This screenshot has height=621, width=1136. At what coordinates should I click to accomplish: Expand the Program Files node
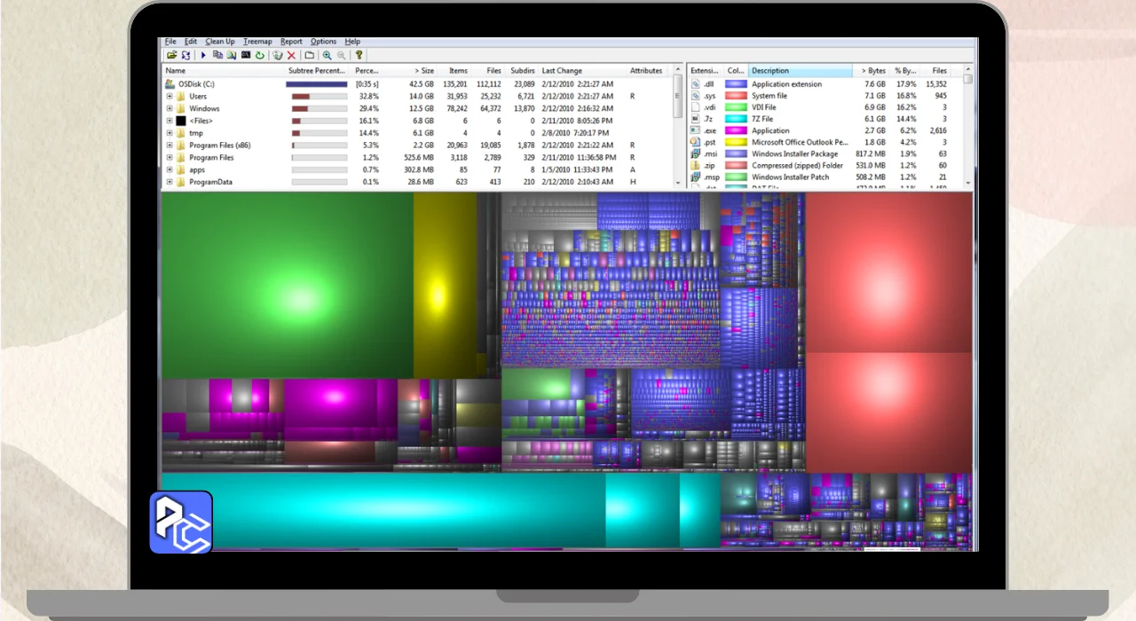point(169,158)
